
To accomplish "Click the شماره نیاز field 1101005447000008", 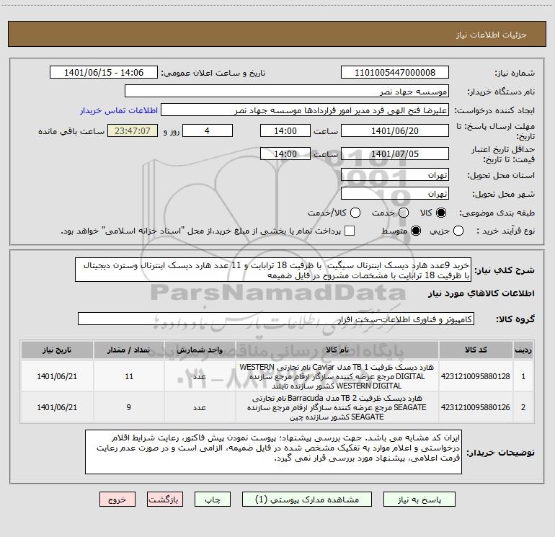I will pos(395,72).
